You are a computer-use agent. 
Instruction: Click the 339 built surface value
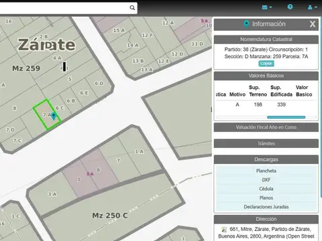(x=281, y=104)
